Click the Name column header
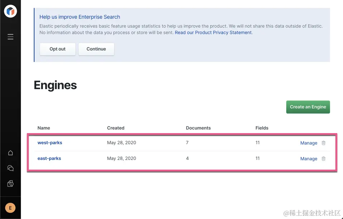This screenshot has width=343, height=219. coord(44,128)
